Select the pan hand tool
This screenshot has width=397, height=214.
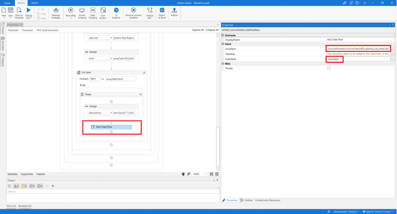183,174
